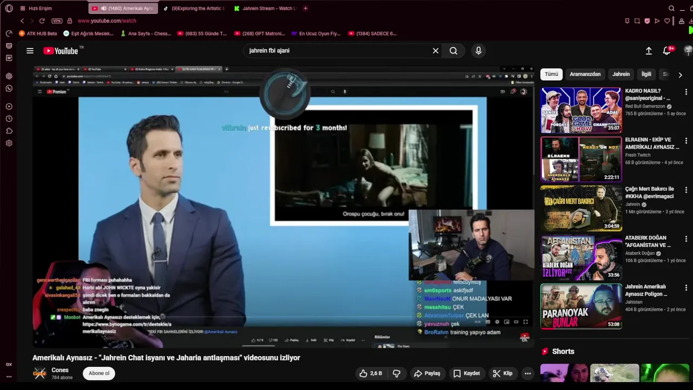
Task: Click the Klip clip button
Action: point(502,373)
